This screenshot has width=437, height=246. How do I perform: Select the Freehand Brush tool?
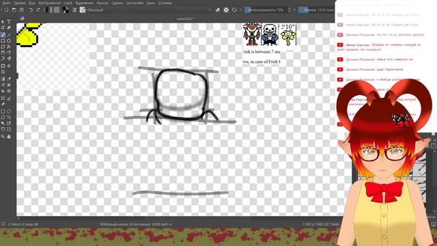pyautogui.click(x=3, y=35)
